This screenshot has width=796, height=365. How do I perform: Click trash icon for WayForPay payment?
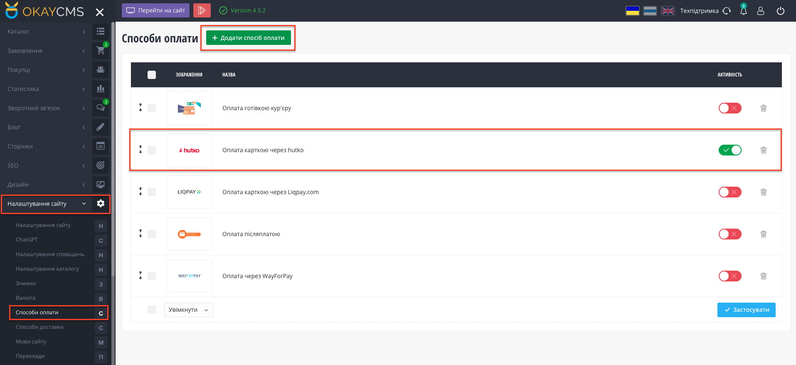[x=763, y=276]
